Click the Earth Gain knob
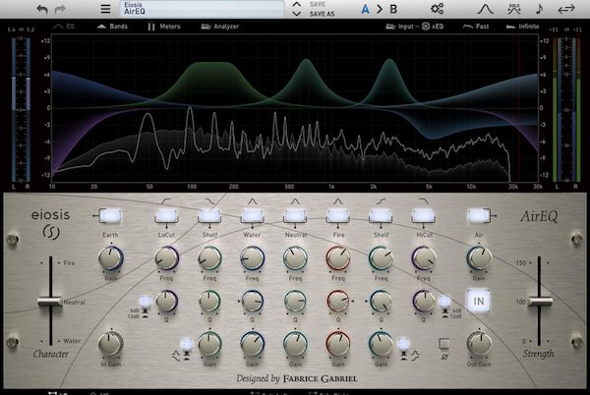This screenshot has height=395, width=590. point(110,258)
